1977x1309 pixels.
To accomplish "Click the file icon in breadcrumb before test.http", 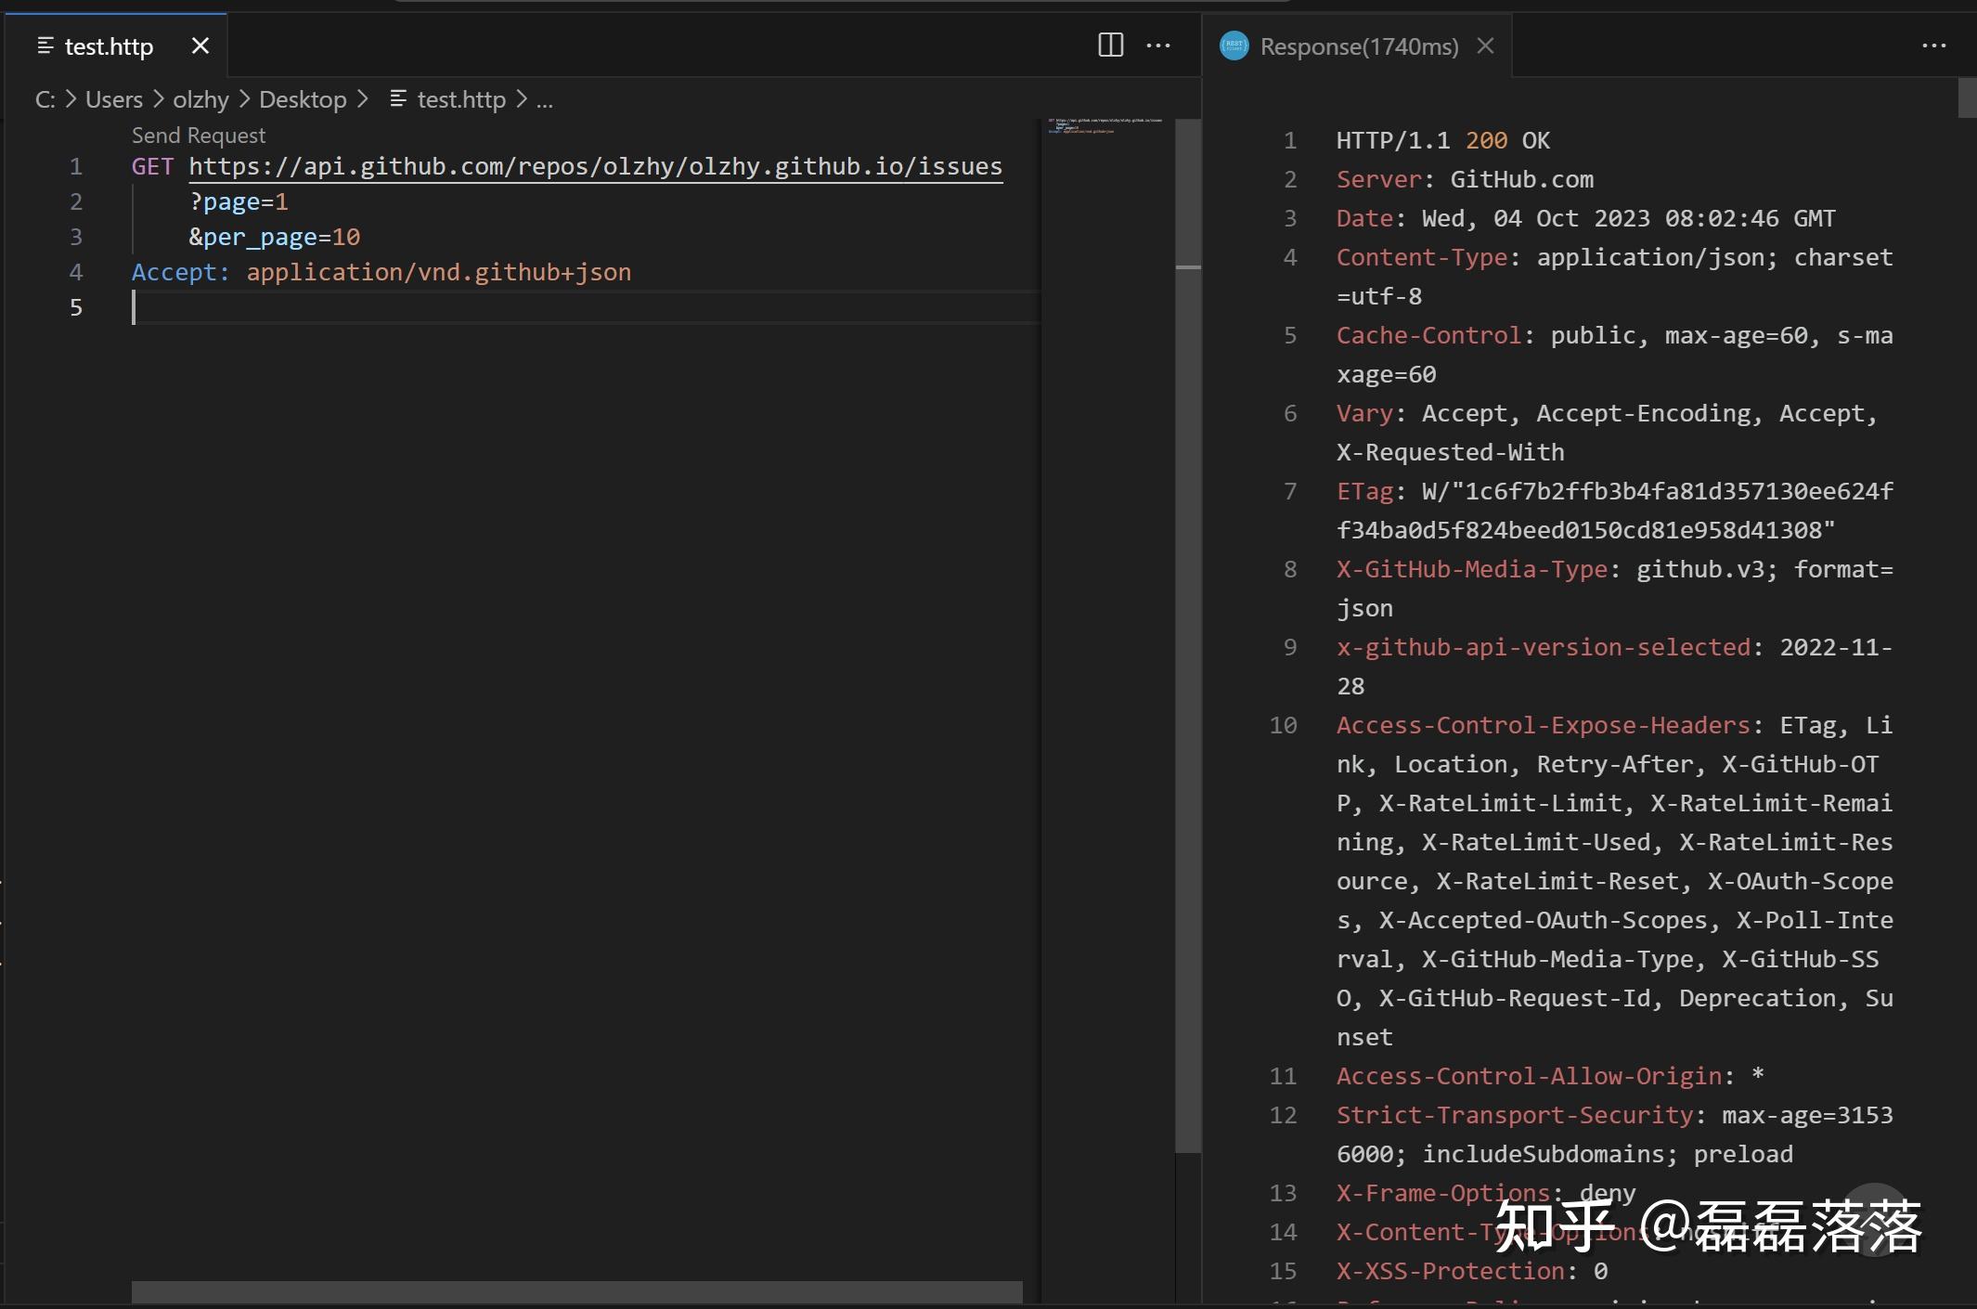I will click(398, 98).
